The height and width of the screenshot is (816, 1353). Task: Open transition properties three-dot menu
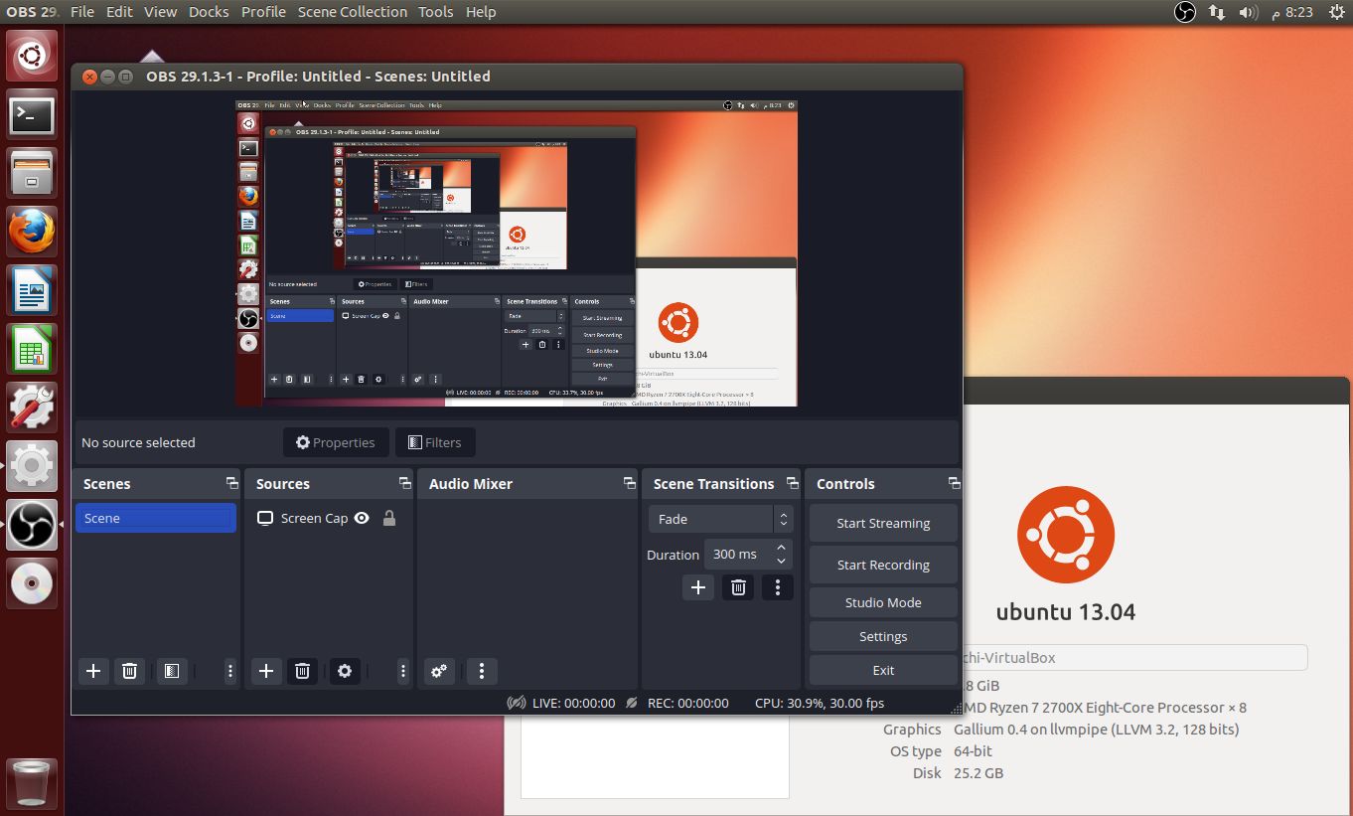778,587
